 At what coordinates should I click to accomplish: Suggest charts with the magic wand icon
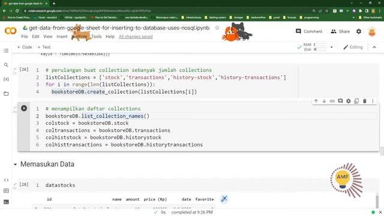[224, 199]
